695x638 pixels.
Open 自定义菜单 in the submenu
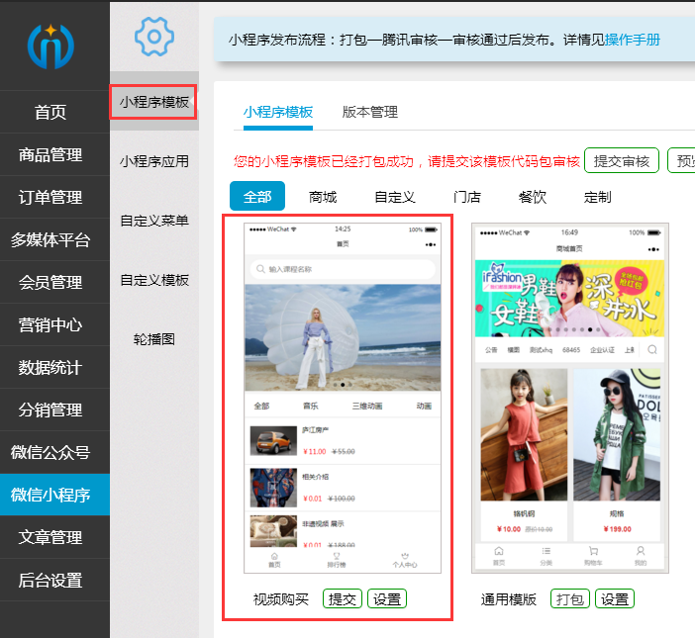153,221
